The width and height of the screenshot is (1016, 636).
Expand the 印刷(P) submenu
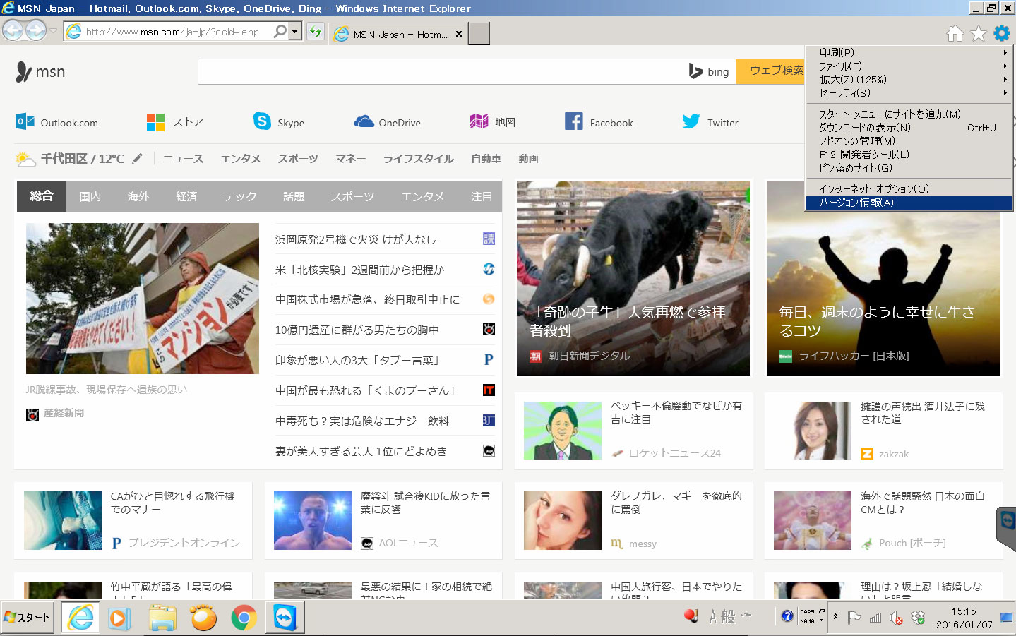point(909,52)
